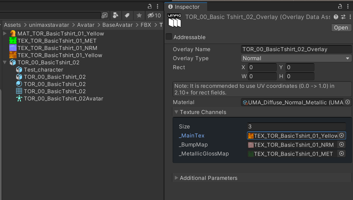This screenshot has height=200, width=353.
Task: Lock the Inspector panel
Action: point(340,7)
